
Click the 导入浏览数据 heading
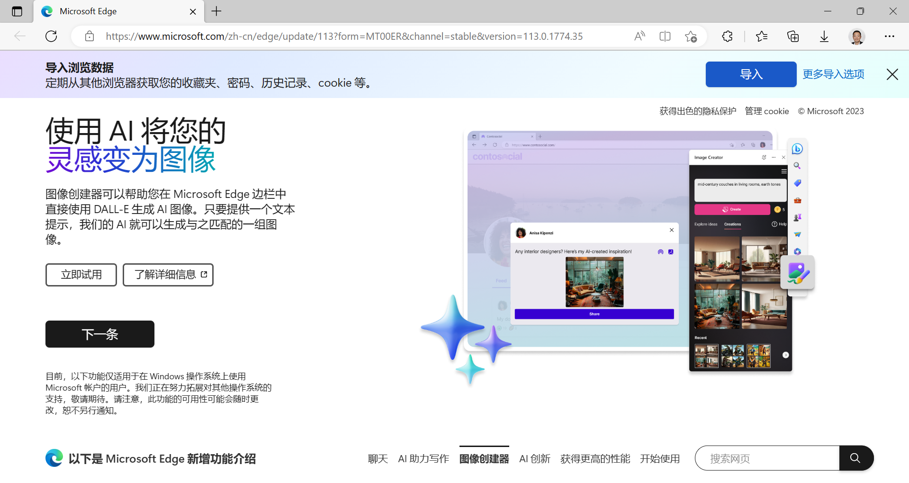[80, 68]
